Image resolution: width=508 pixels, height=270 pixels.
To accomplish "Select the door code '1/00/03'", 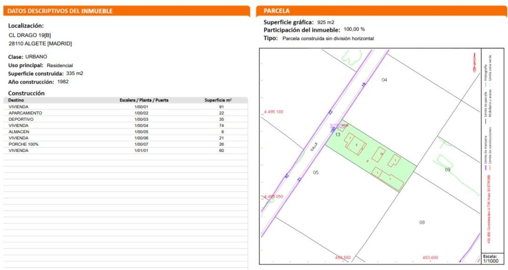I will [142, 119].
